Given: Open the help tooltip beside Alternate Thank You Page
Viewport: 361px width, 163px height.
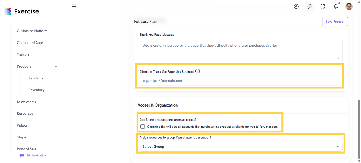Looking at the screenshot, I should (198, 71).
